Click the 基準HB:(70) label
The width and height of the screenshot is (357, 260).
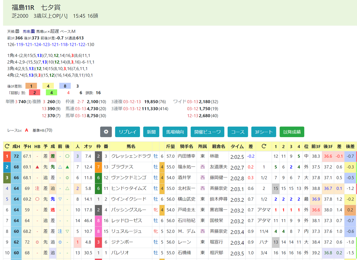[x=42, y=130]
